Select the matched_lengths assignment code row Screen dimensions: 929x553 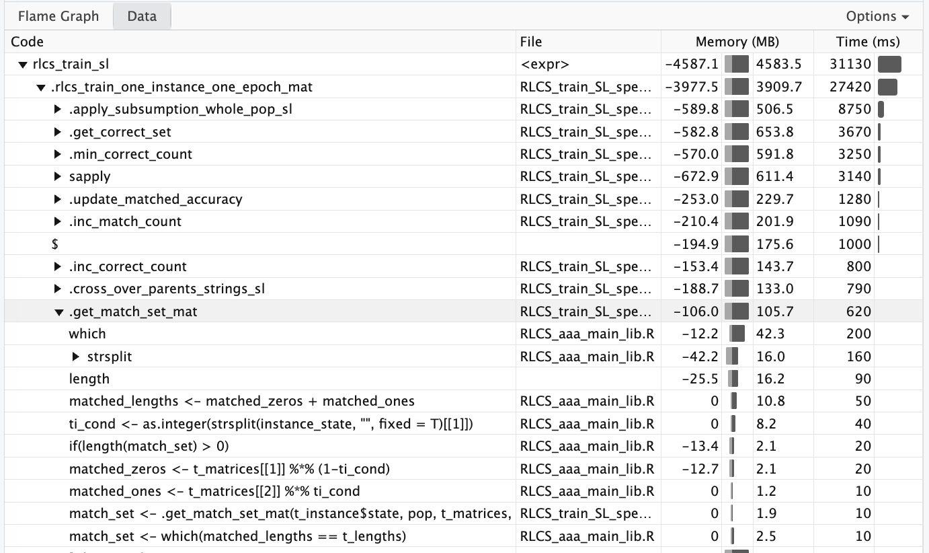click(x=241, y=402)
